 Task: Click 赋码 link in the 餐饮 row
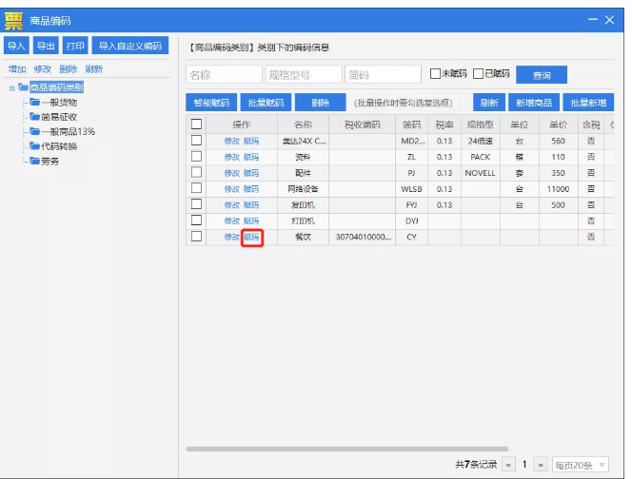pos(251,237)
